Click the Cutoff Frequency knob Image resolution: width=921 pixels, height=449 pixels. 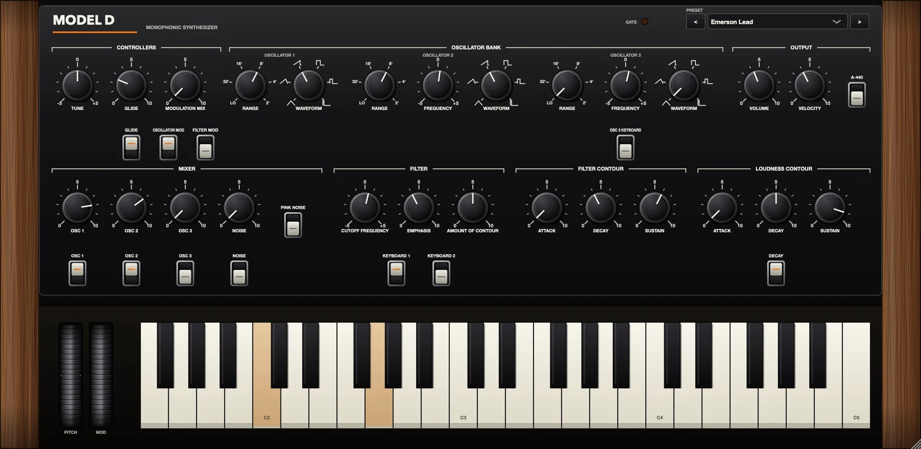pos(365,208)
